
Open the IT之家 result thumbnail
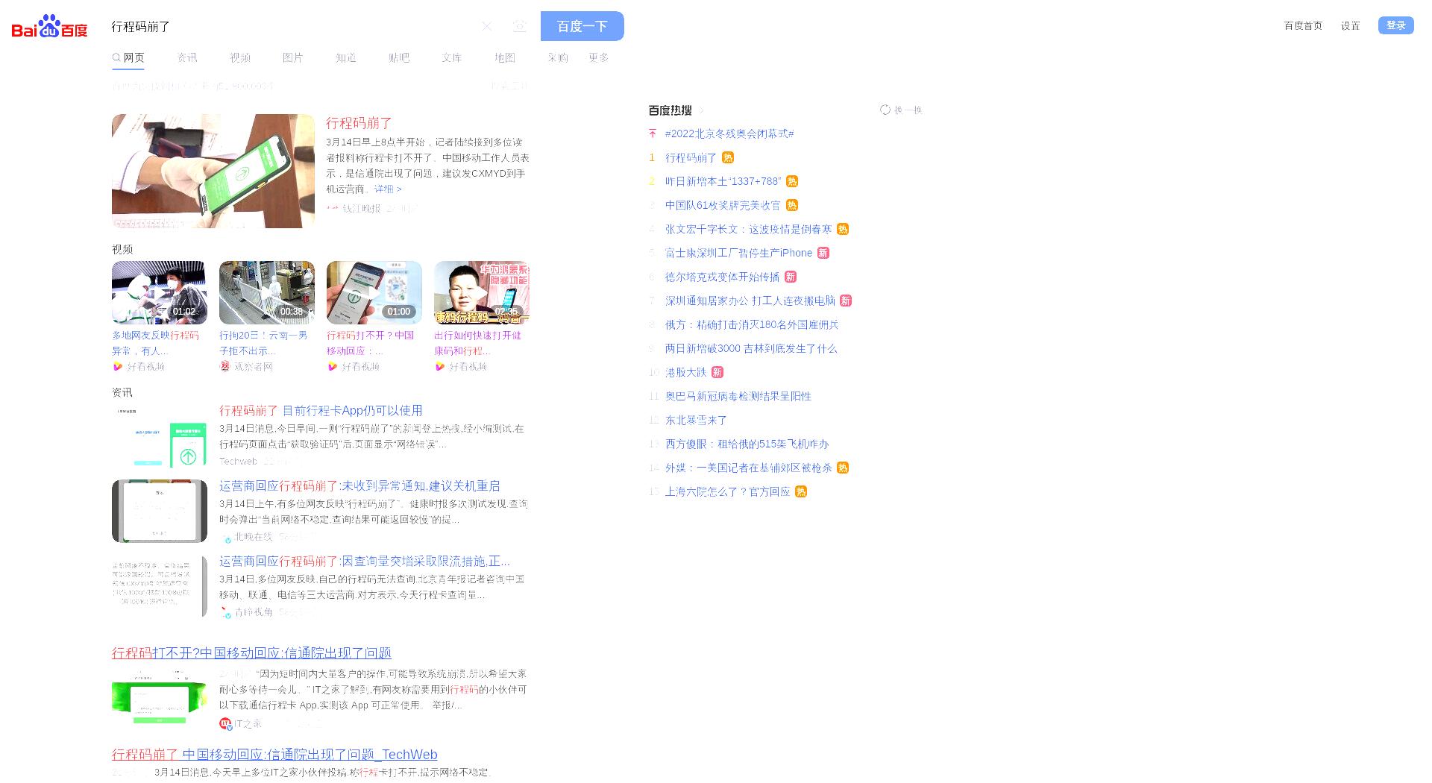[160, 698]
